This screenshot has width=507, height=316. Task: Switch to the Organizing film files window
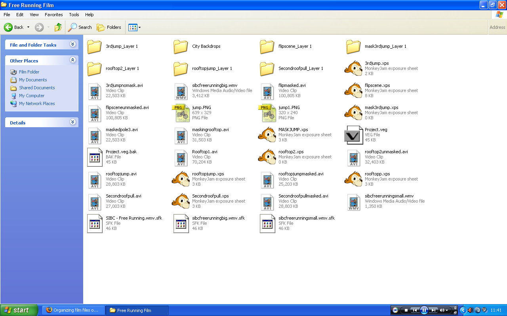pyautogui.click(x=73, y=310)
